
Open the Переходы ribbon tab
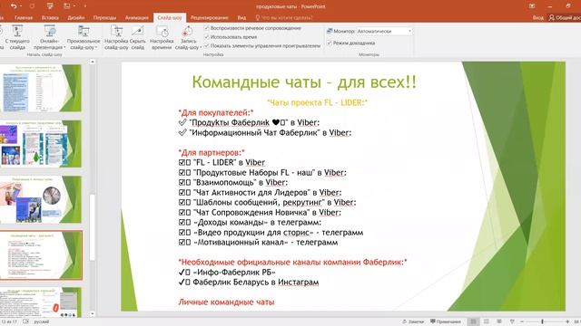point(105,17)
